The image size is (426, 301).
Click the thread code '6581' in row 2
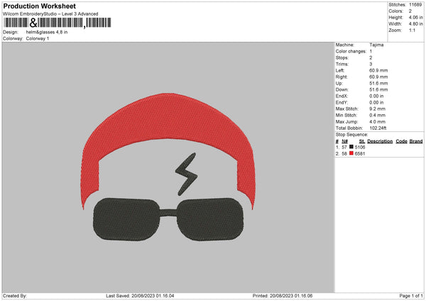[x=360, y=154]
